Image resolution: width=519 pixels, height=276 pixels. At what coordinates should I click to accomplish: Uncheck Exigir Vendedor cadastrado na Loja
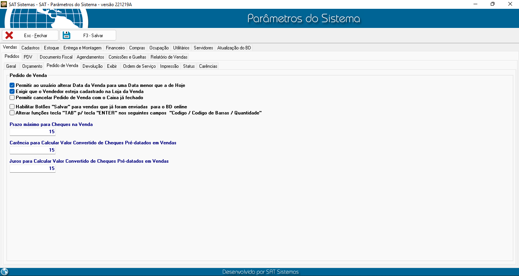tap(12, 91)
